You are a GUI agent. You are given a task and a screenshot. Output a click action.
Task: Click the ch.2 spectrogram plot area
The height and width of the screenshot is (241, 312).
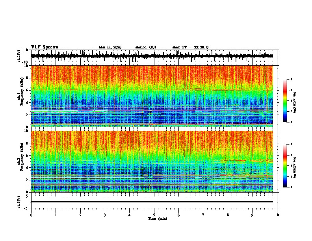point(152,161)
